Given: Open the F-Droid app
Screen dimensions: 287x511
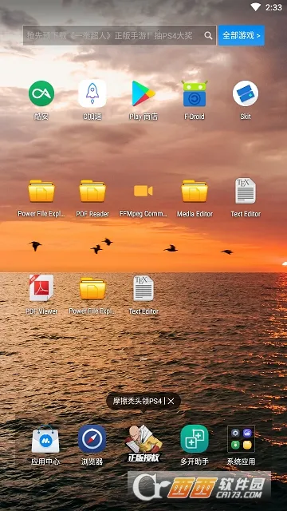Looking at the screenshot, I should [x=195, y=93].
